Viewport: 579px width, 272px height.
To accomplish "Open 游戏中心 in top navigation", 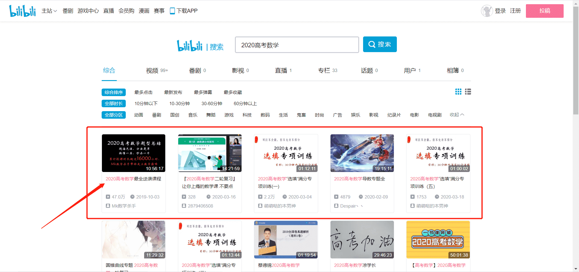I will [x=88, y=11].
